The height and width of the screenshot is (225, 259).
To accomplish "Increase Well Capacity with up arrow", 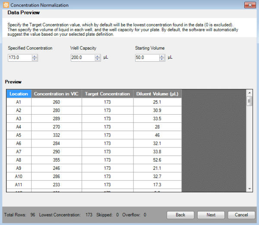I will 98,56.
